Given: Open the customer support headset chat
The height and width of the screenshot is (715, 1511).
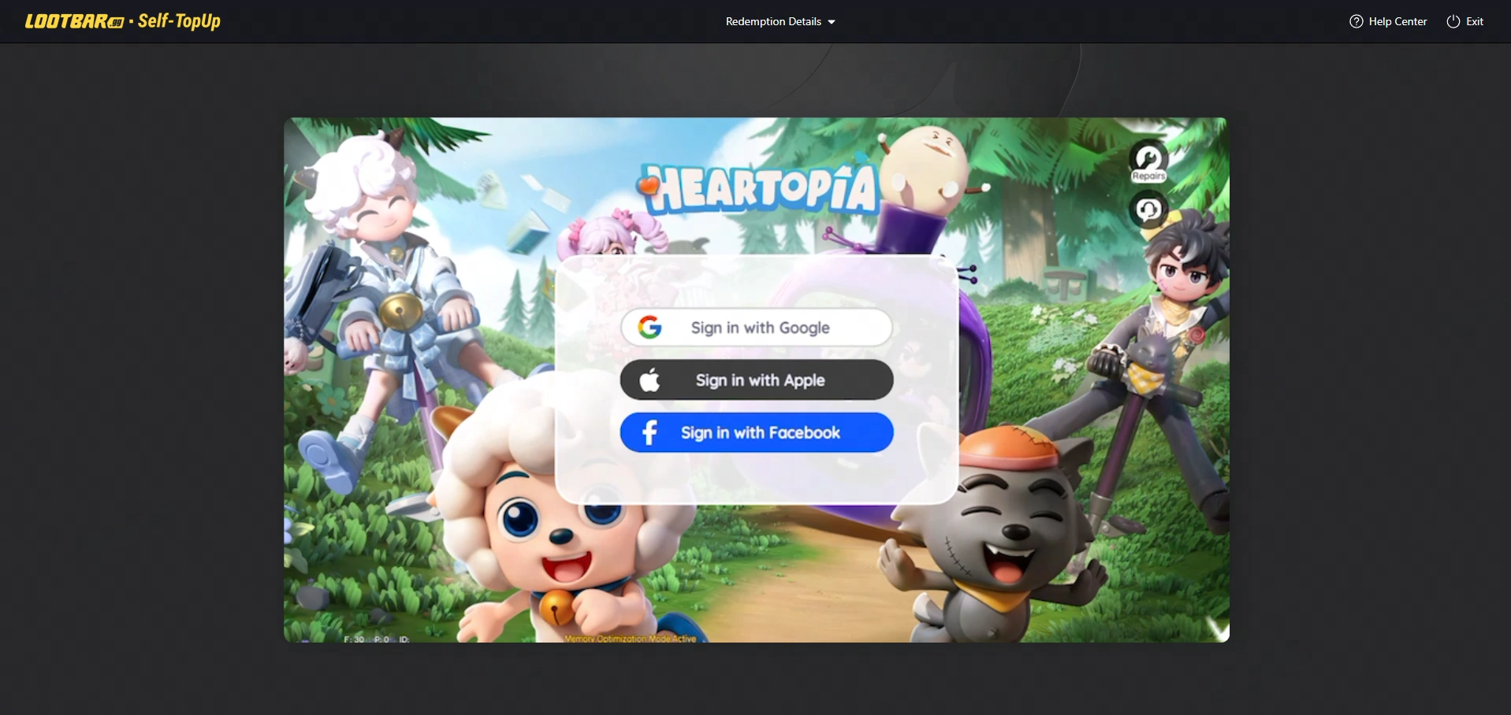Looking at the screenshot, I should pyautogui.click(x=1148, y=209).
